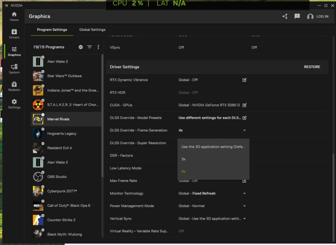Edit the CUDA - GPUs setting
The height and width of the screenshot is (245, 336).
tap(244, 105)
